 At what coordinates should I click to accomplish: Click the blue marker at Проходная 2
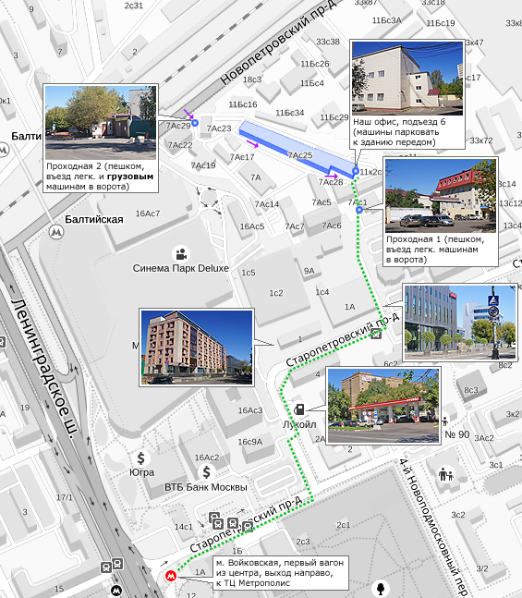[195, 123]
